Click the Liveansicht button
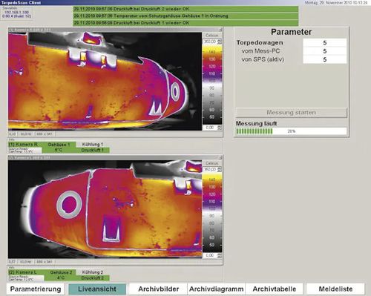The image size is (371, 296). (97, 289)
